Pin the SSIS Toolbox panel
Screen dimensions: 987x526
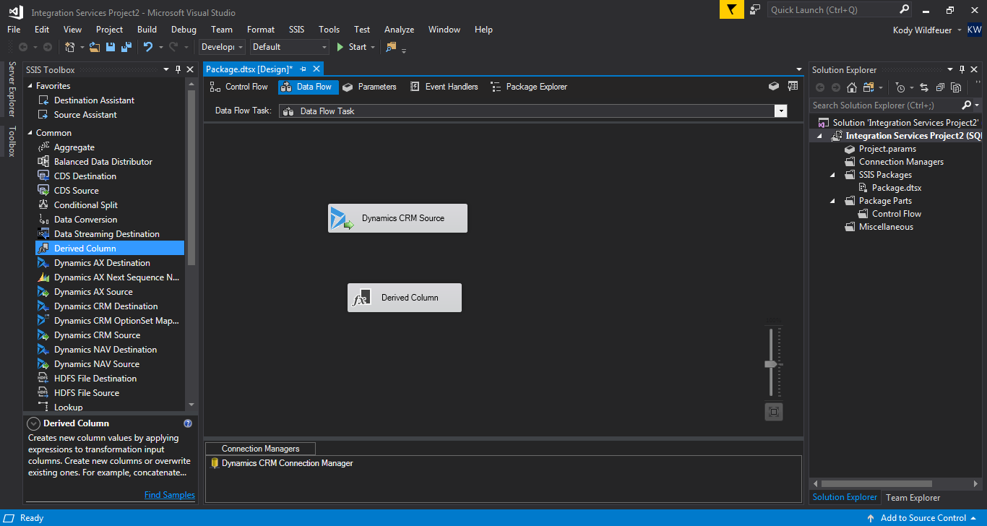(178, 70)
